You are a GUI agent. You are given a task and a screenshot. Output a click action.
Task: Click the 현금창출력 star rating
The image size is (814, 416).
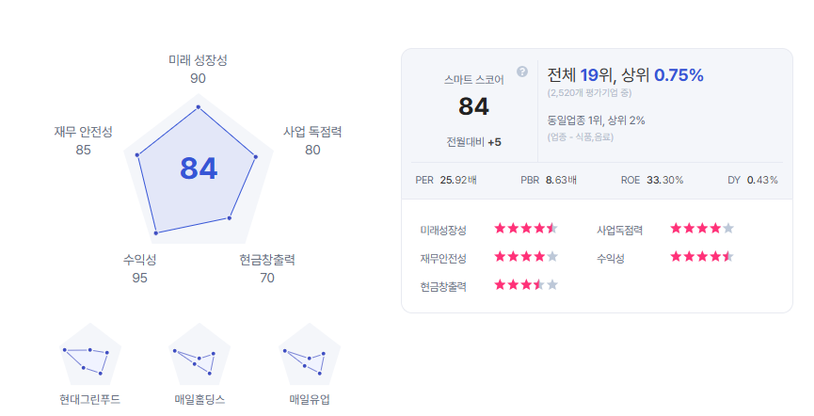point(526,284)
